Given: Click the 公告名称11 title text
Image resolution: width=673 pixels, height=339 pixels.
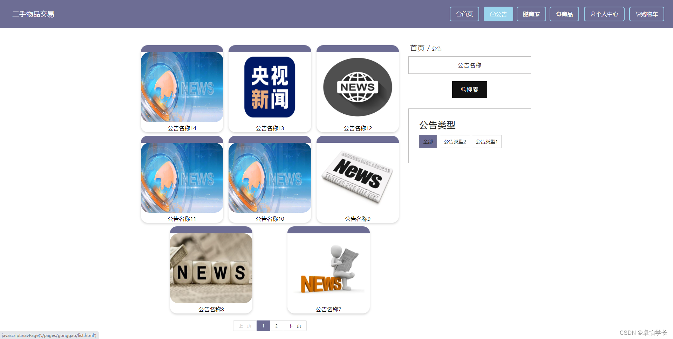Looking at the screenshot, I should point(182,219).
